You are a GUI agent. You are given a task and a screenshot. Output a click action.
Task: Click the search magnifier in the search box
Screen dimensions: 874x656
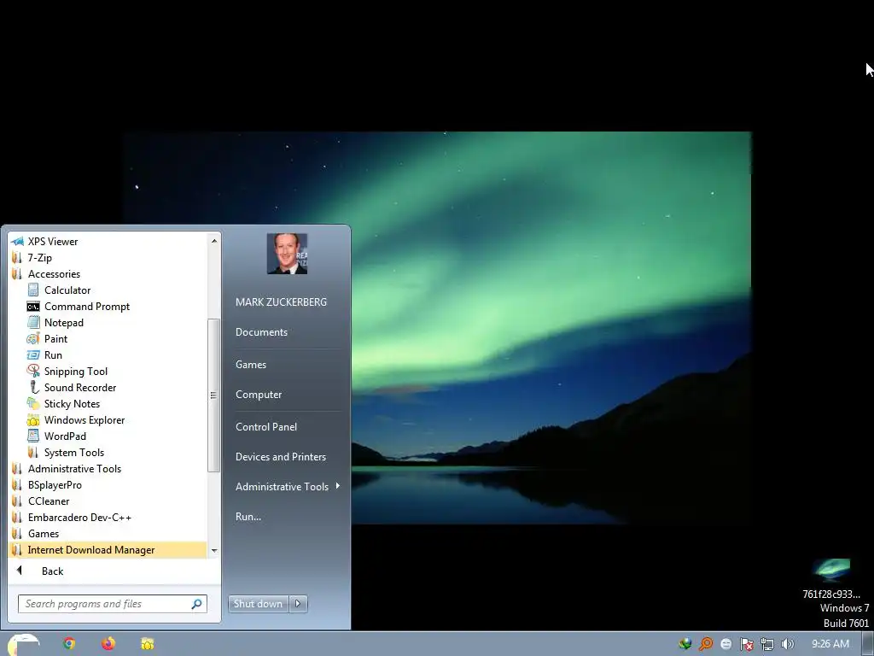click(x=196, y=604)
